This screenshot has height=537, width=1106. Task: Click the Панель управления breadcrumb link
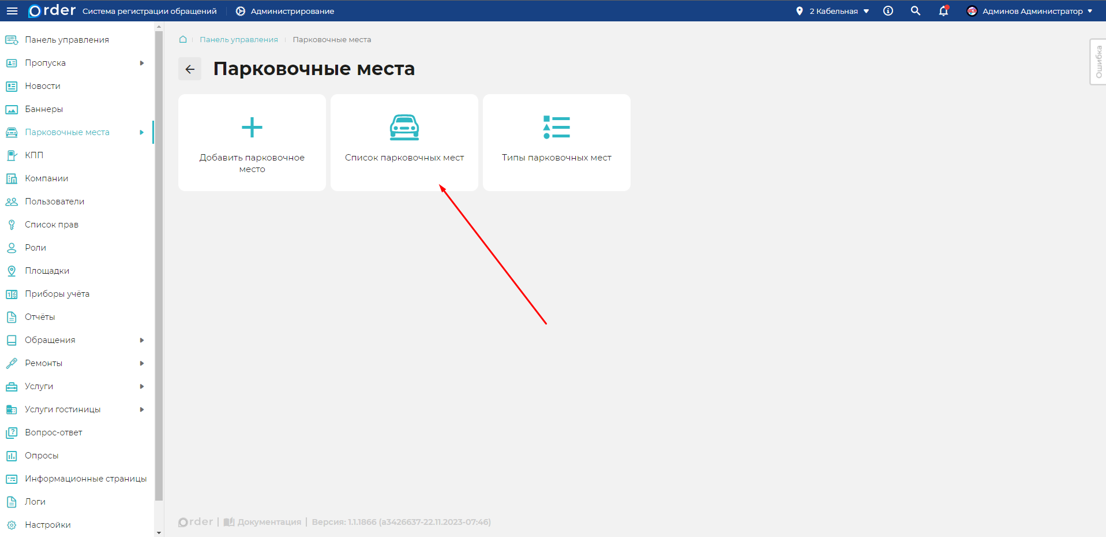coord(239,39)
